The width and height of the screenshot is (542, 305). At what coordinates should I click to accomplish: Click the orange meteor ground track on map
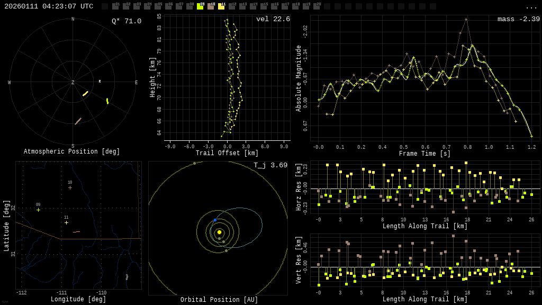click(76, 232)
